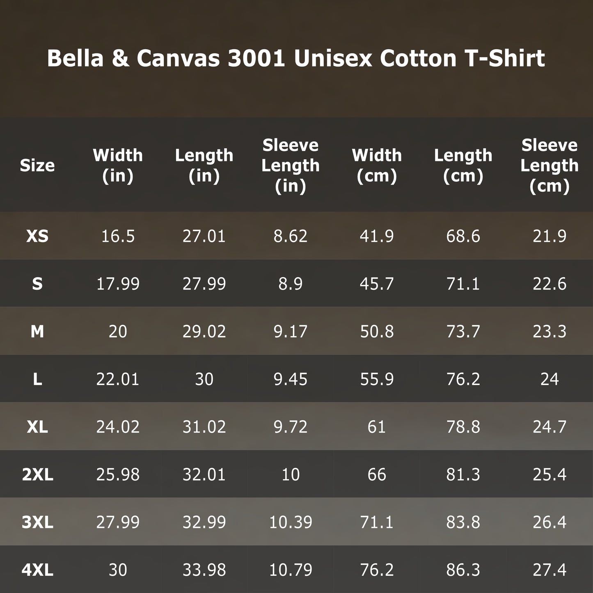The image size is (593, 593).
Task: Click the Length (in) column header
Action: coord(204,165)
